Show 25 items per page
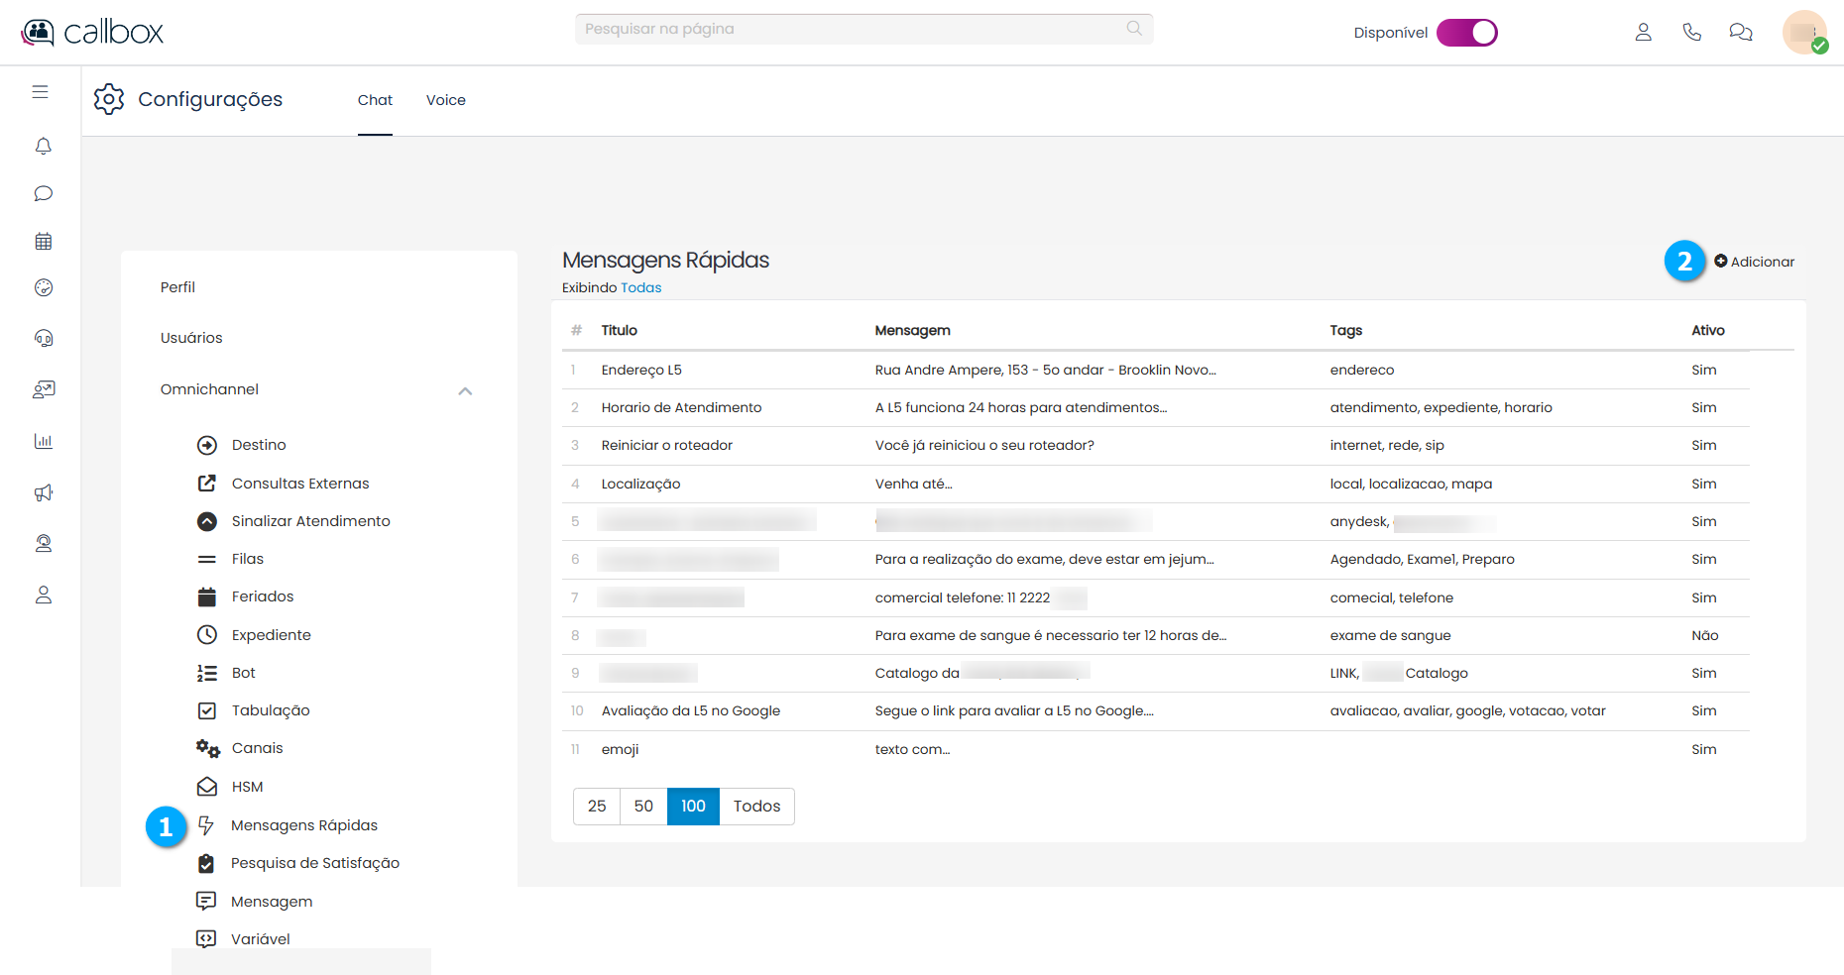The height and width of the screenshot is (975, 1844). point(597,807)
